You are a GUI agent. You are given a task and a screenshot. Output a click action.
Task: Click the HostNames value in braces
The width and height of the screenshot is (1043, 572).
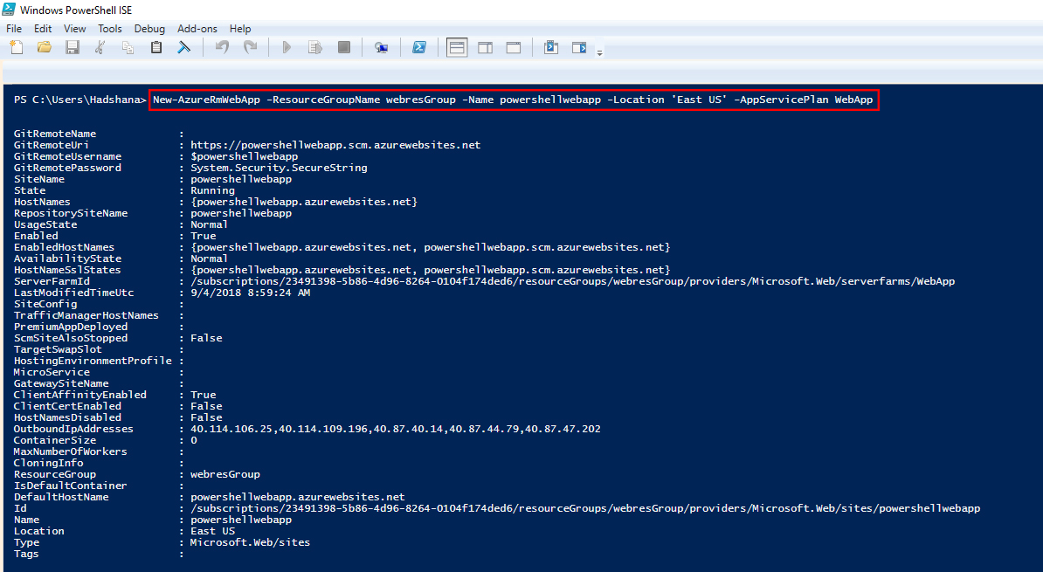304,202
